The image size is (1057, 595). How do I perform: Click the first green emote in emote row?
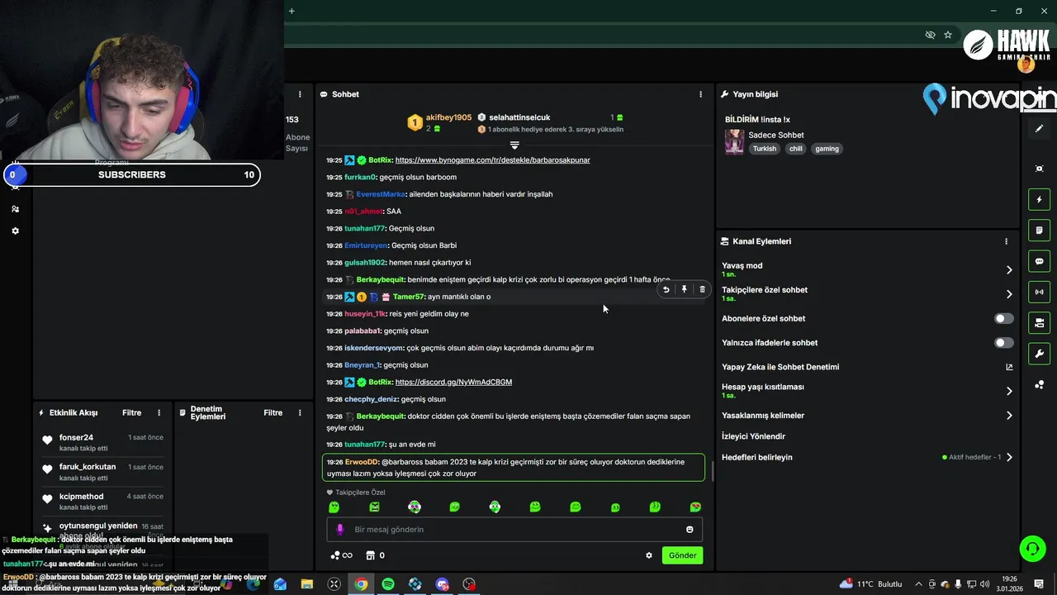334,507
